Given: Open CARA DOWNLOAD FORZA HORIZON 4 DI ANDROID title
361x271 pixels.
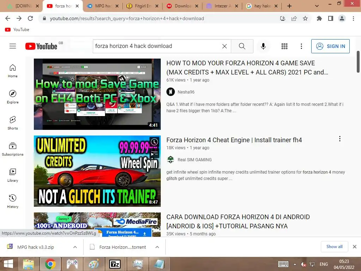Looking at the screenshot, I should click(x=238, y=222).
